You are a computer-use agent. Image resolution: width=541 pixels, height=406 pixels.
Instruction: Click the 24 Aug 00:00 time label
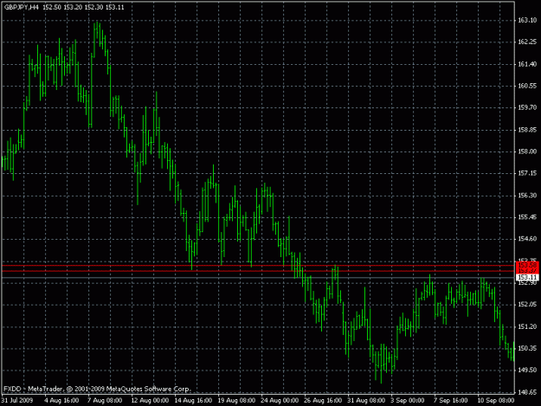280,401
